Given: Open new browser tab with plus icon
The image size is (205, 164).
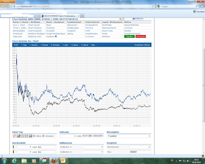Looking at the screenshot, I should point(82,16).
